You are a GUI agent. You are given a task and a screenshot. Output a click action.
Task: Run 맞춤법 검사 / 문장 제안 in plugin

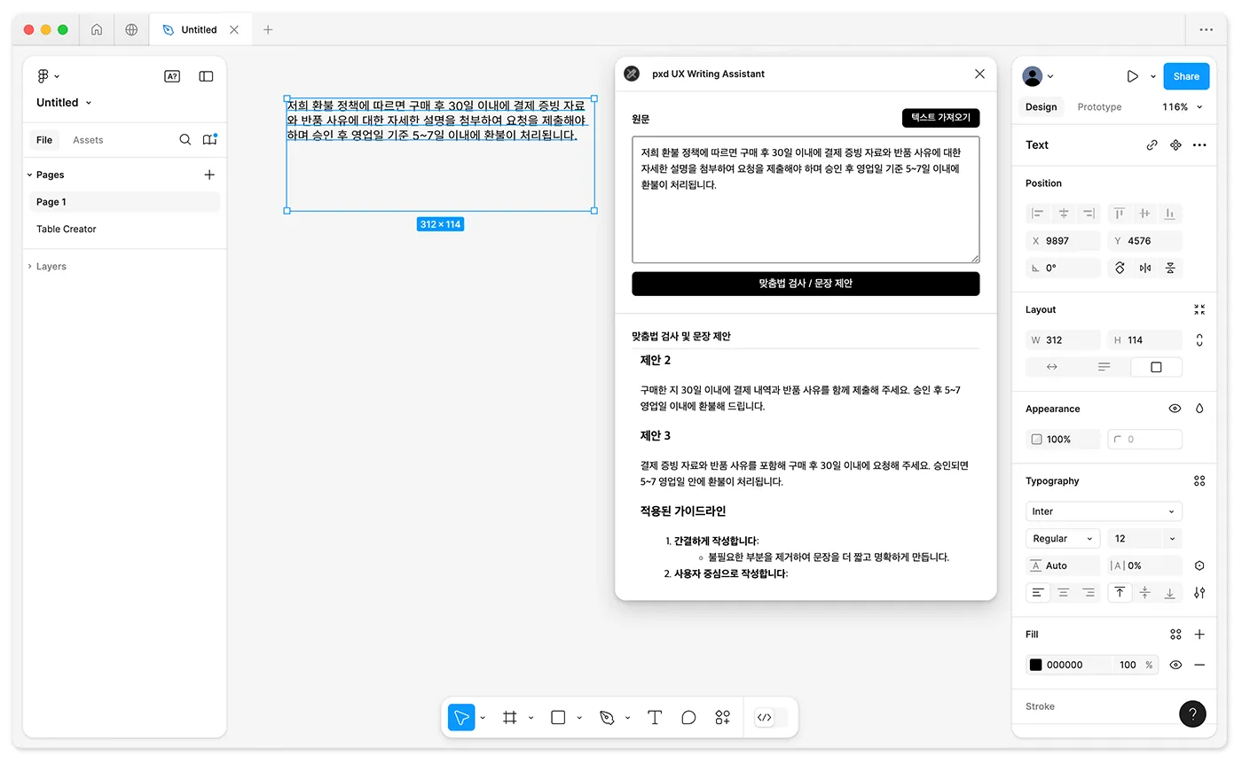pos(806,284)
